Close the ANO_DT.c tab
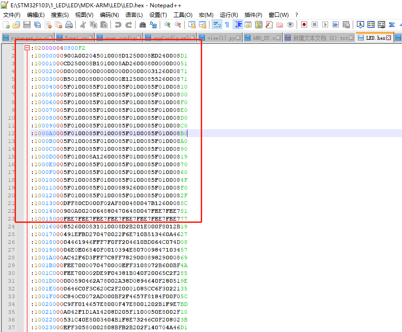 [278, 38]
